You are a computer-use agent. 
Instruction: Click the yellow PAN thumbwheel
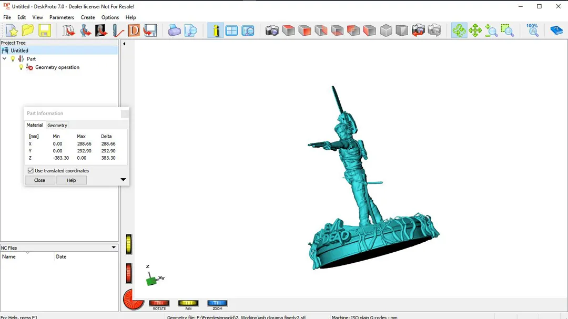188,303
